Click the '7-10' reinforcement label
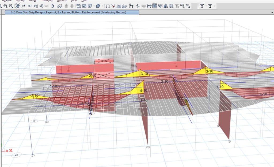 (220, 87)
